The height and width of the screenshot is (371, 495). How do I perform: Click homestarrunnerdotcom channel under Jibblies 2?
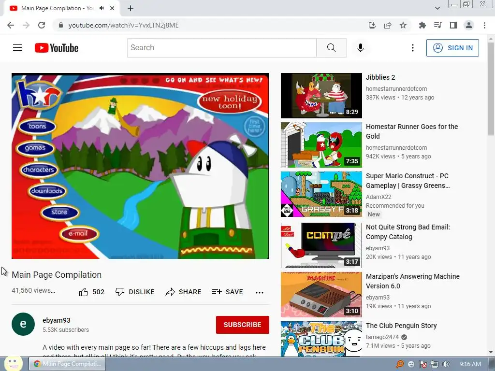[x=396, y=89]
